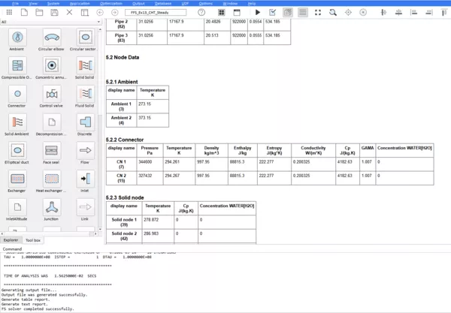Select the Inlet component icon
451x313 pixels.
click(86, 179)
